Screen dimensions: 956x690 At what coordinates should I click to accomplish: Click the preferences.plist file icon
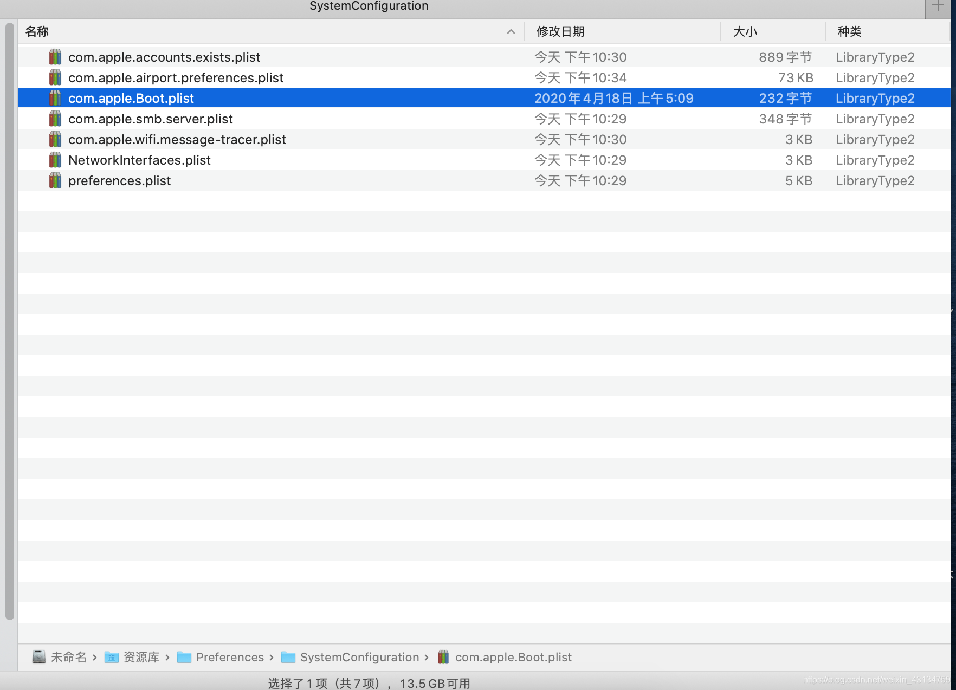coord(55,180)
